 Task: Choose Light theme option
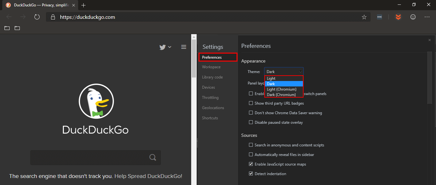(284, 78)
